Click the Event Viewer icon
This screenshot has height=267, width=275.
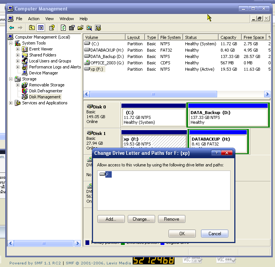pyautogui.click(x=25, y=49)
